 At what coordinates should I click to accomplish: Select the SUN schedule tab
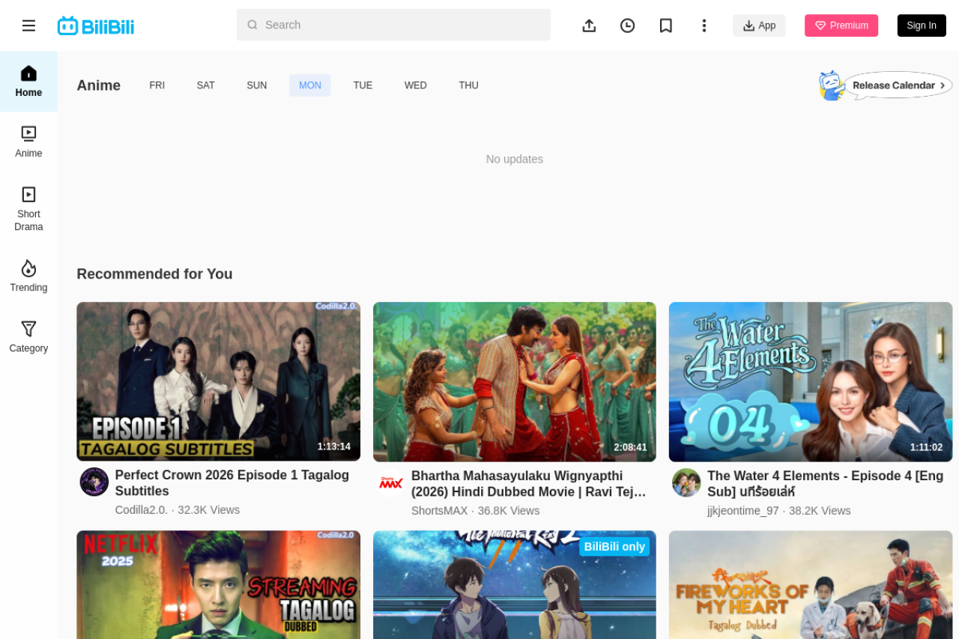(256, 85)
